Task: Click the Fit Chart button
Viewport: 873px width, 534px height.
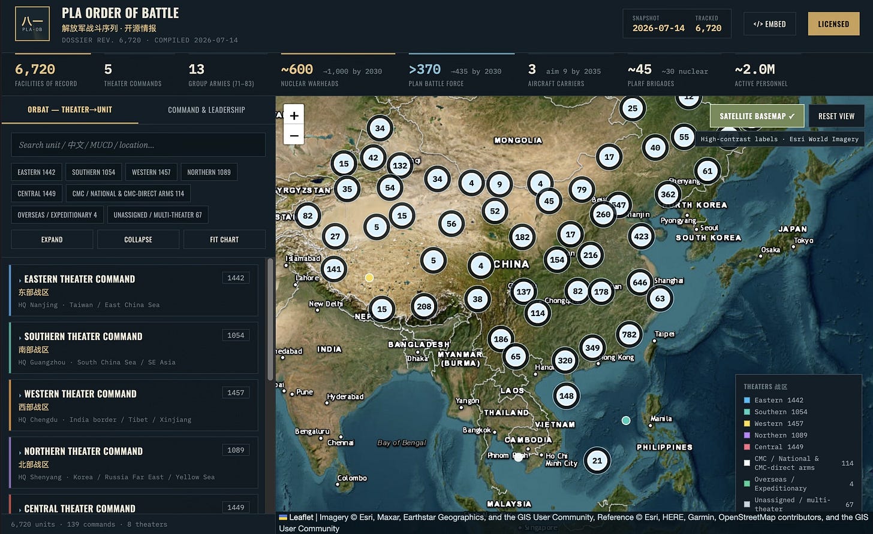Action: coord(224,239)
